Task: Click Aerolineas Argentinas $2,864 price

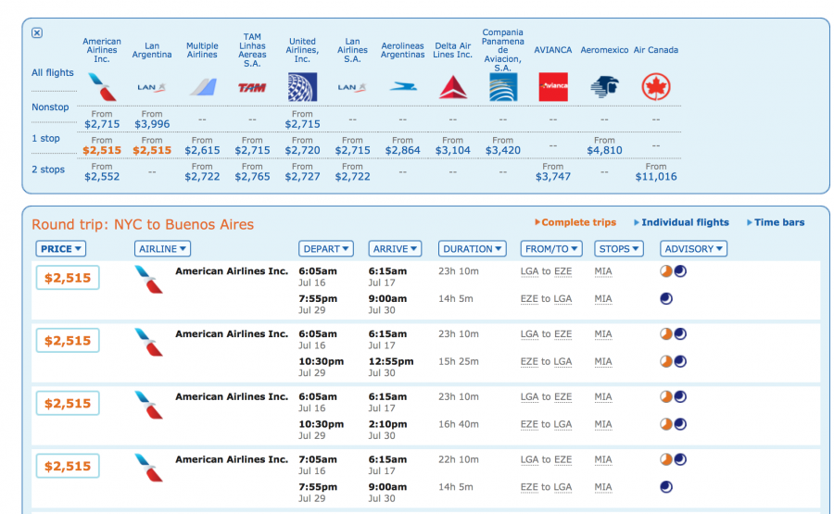Action: pos(403,150)
